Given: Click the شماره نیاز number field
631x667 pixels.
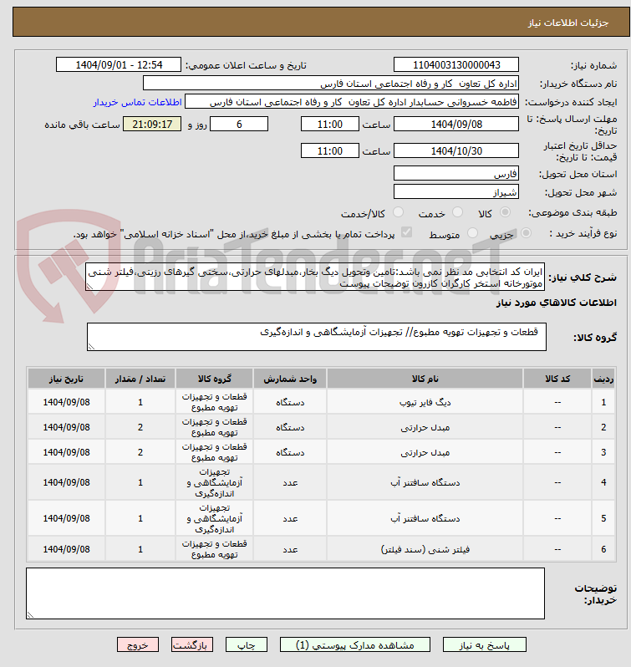Looking at the screenshot, I should (455, 64).
